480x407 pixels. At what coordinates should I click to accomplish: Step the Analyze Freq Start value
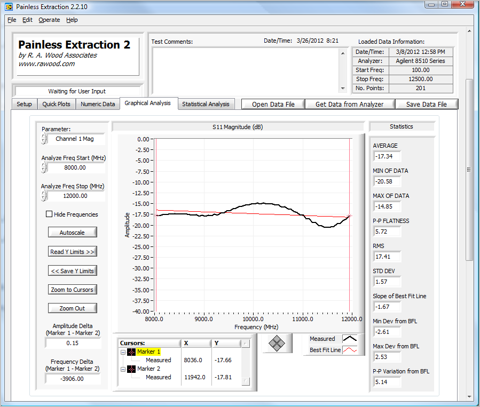click(x=44, y=167)
